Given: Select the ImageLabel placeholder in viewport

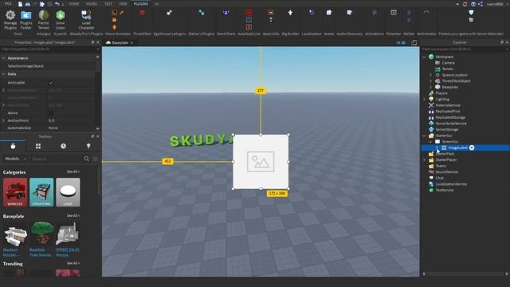Looking at the screenshot, I should pos(261,162).
